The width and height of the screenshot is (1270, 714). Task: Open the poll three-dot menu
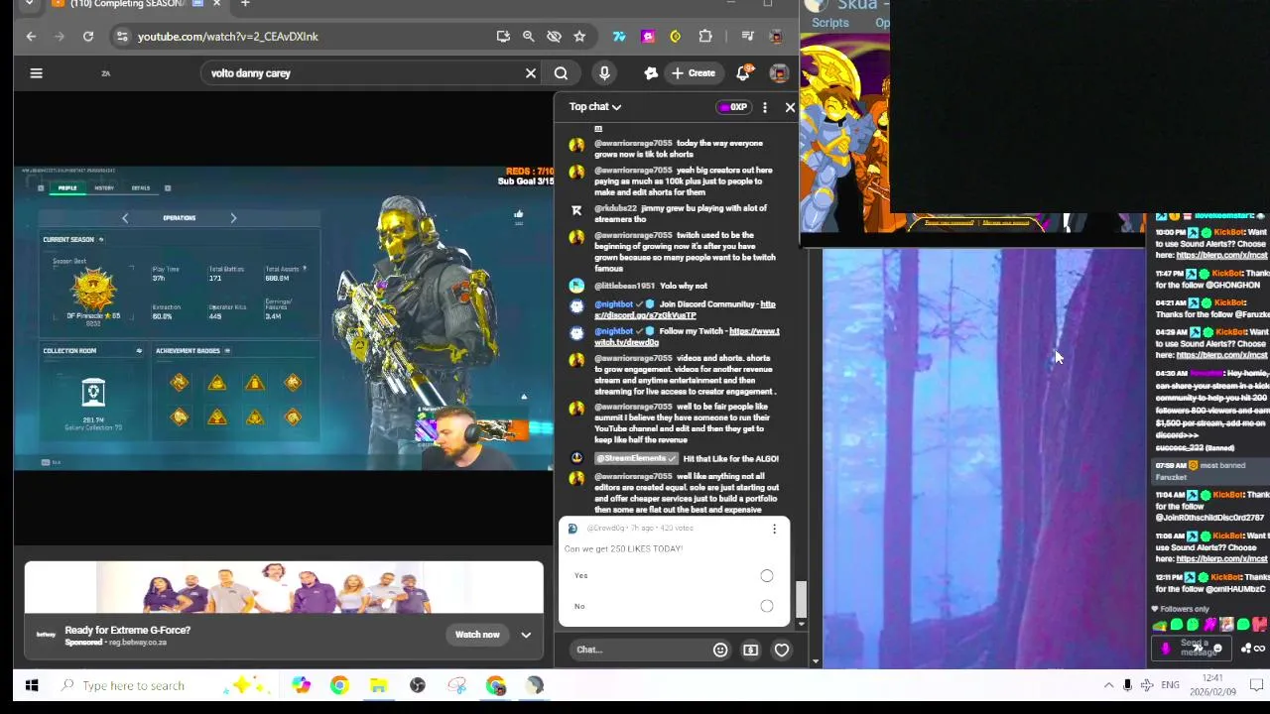pos(774,529)
